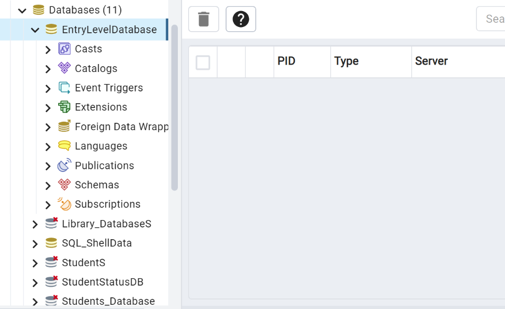The width and height of the screenshot is (505, 309).
Task: Collapse the Databases (11) node
Action: pyautogui.click(x=22, y=10)
